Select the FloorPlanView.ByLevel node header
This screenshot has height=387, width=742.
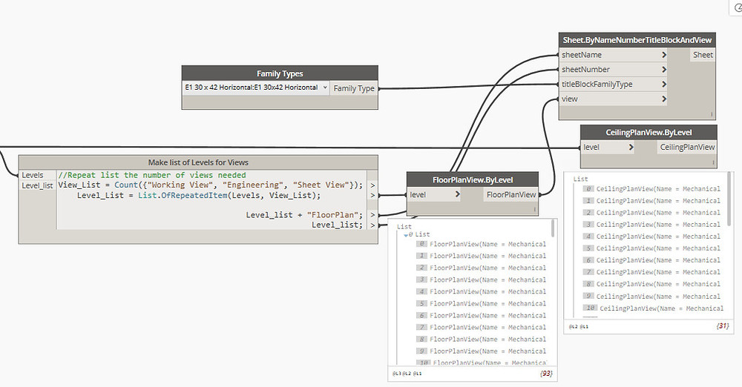point(472,179)
